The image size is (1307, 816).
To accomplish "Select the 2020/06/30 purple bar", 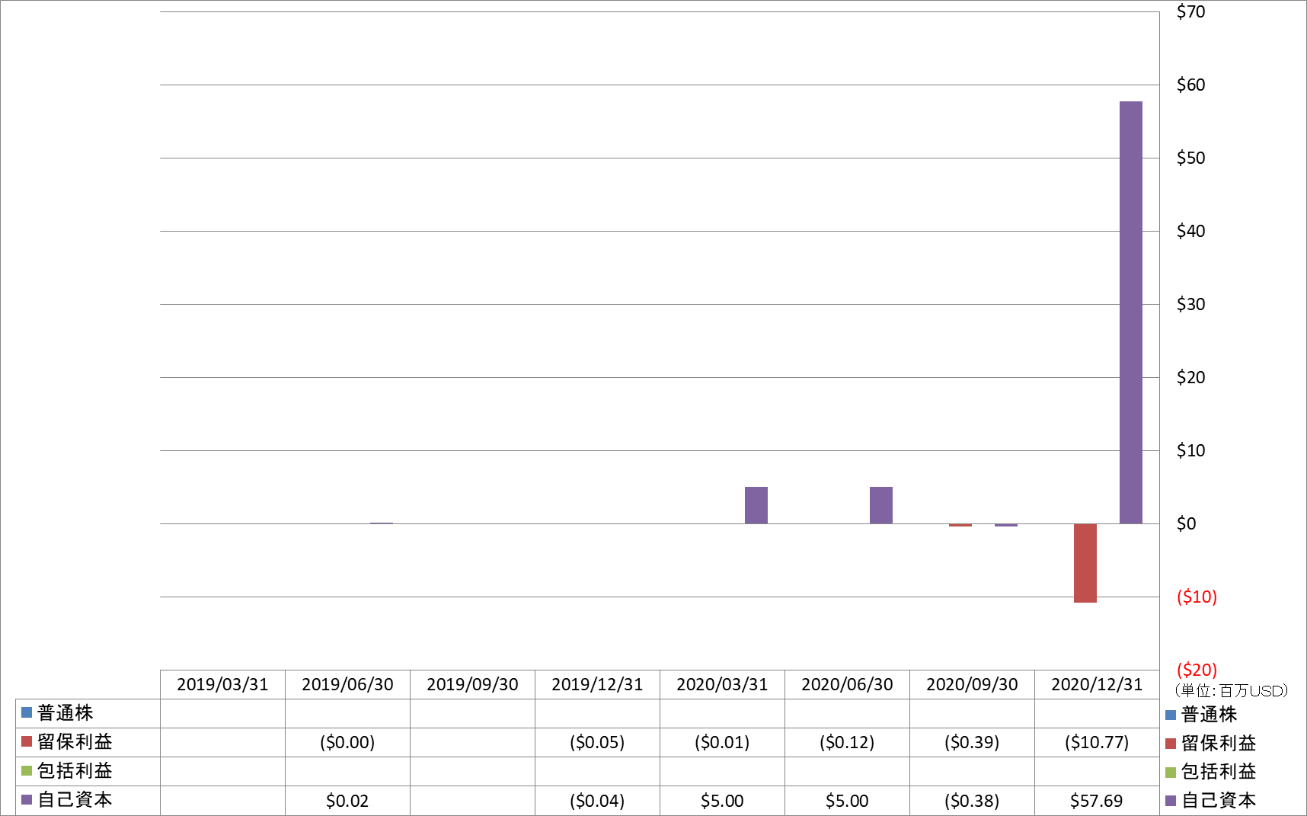I will point(880,505).
